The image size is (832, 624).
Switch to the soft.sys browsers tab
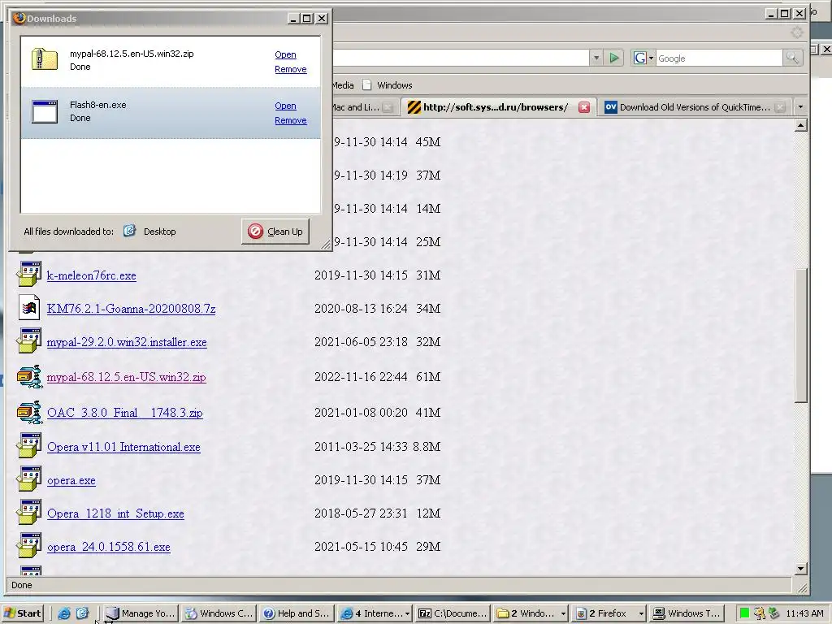(495, 107)
